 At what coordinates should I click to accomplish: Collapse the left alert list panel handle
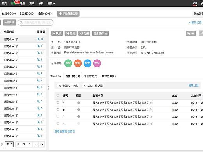(48, 88)
